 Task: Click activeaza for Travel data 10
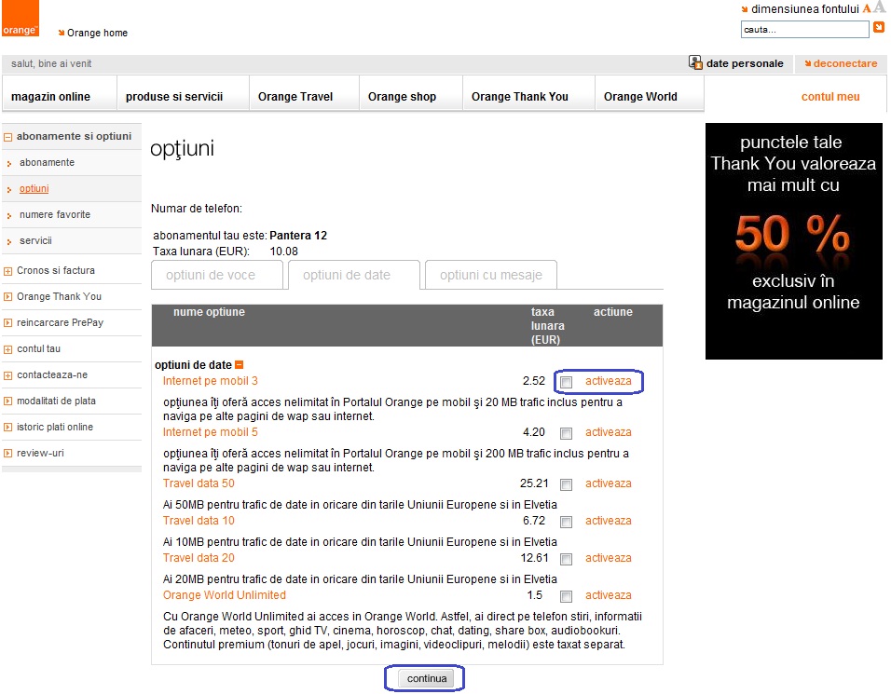tap(608, 521)
